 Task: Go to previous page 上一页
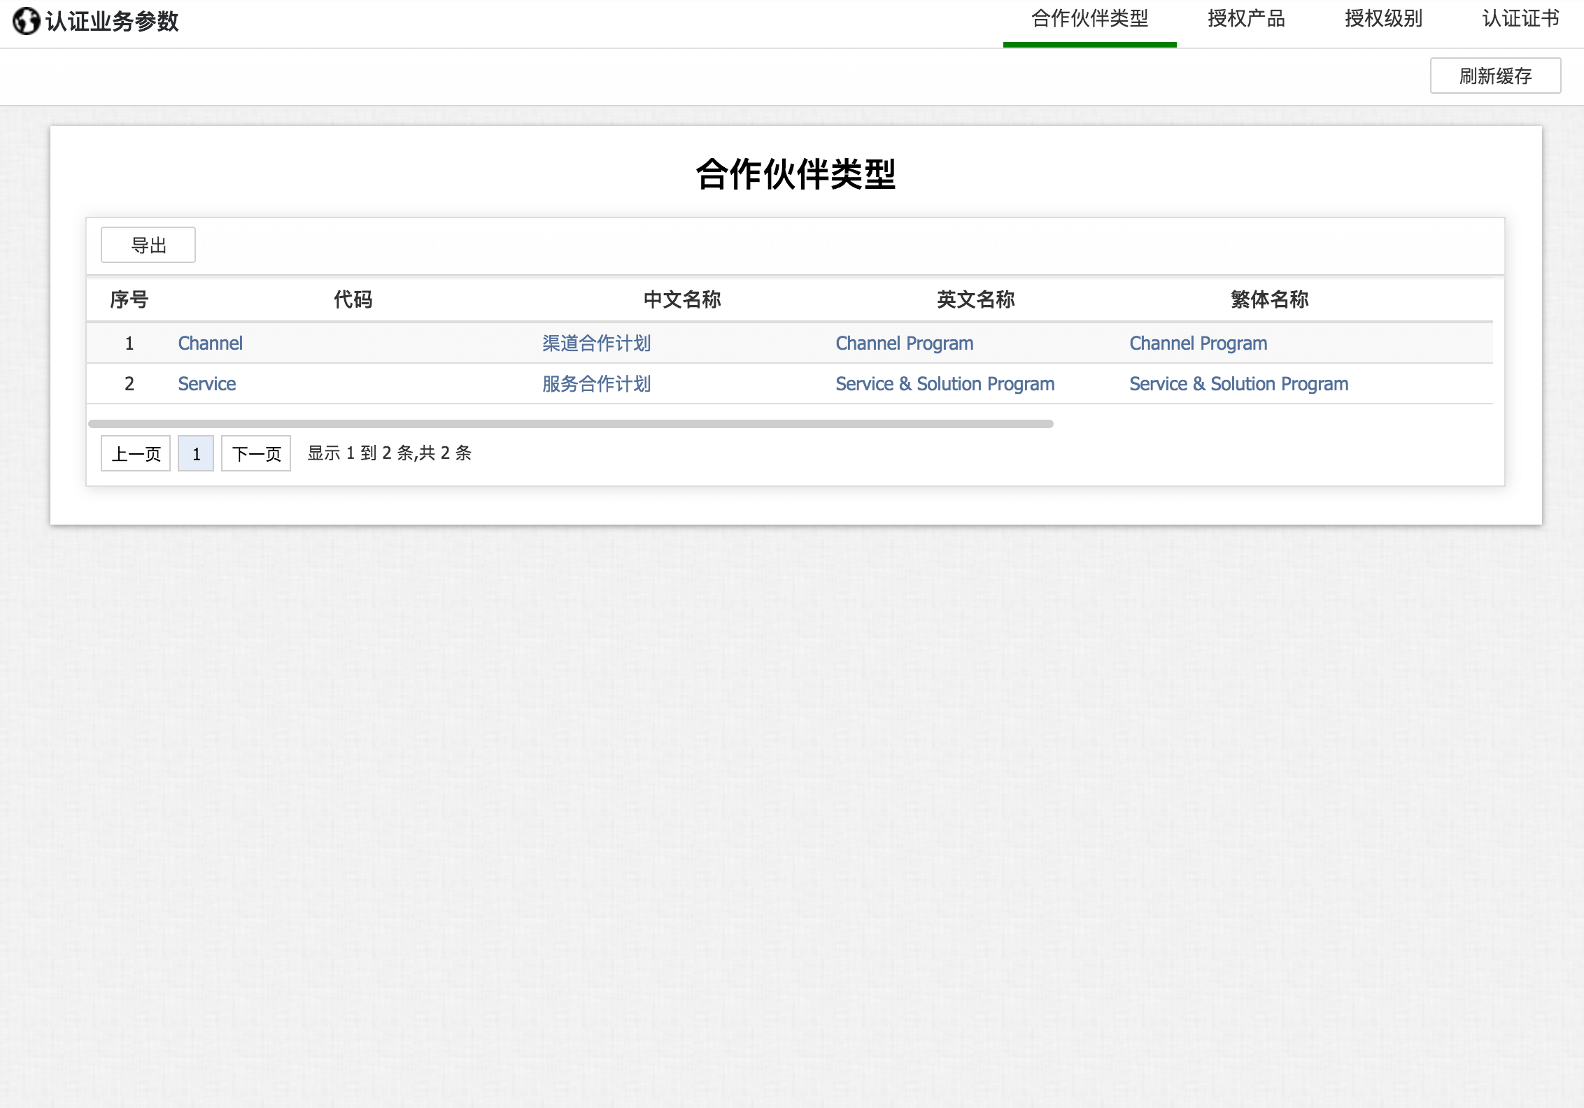136,454
